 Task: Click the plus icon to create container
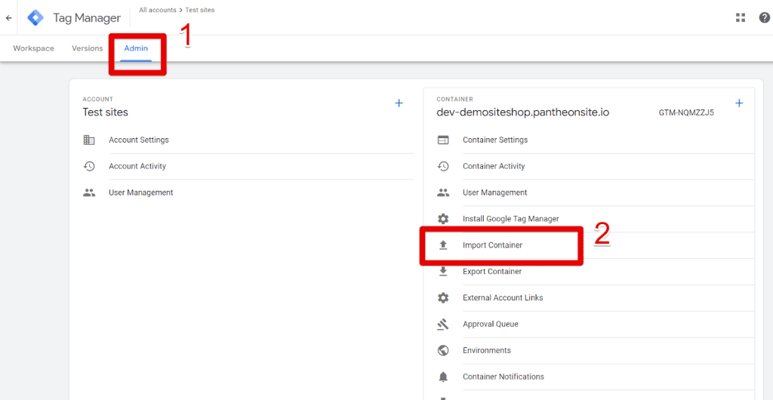coord(739,103)
